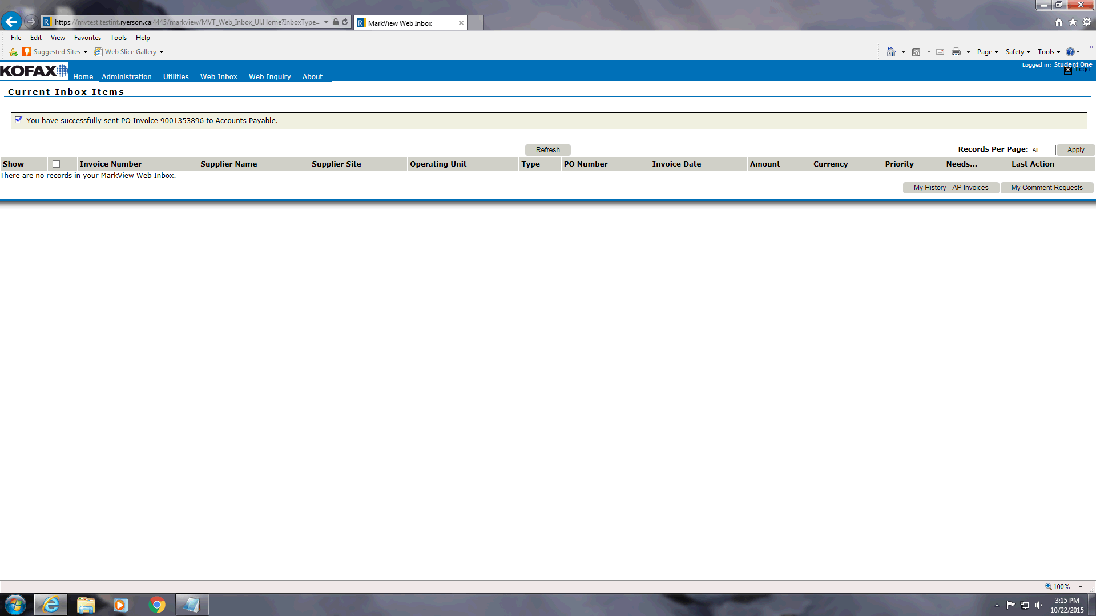The width and height of the screenshot is (1096, 616).
Task: Click the Records Per Page input field
Action: click(x=1042, y=150)
